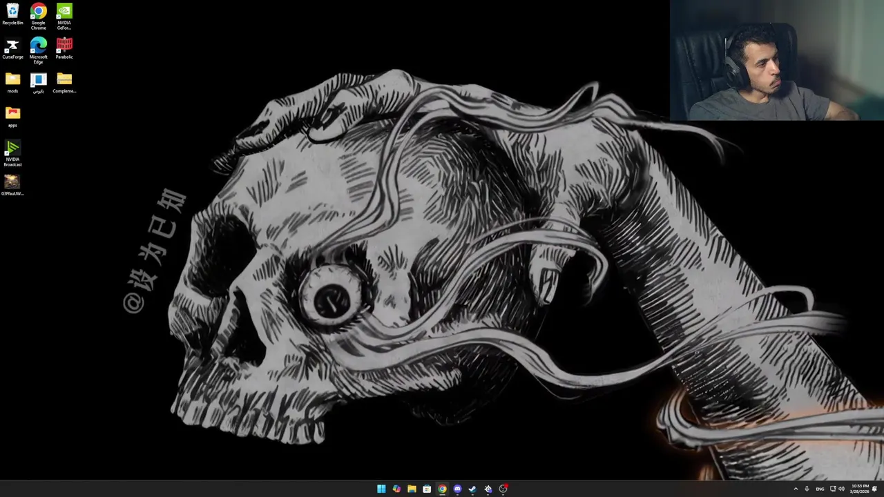Select the Recycle Bin desktop icon

pos(12,14)
